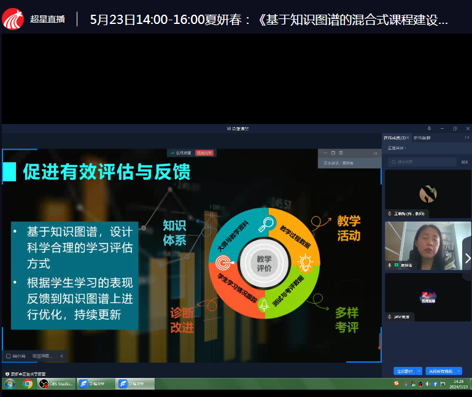Viewport: 472px width, 397px height.
Task: Toggle microphone icon of the bottom participant
Action: point(389,317)
